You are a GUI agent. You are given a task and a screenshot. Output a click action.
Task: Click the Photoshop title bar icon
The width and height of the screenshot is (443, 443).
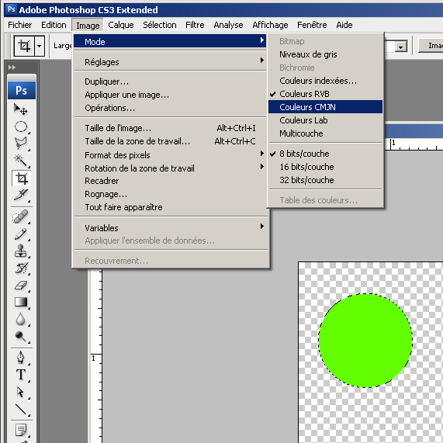point(12,9)
